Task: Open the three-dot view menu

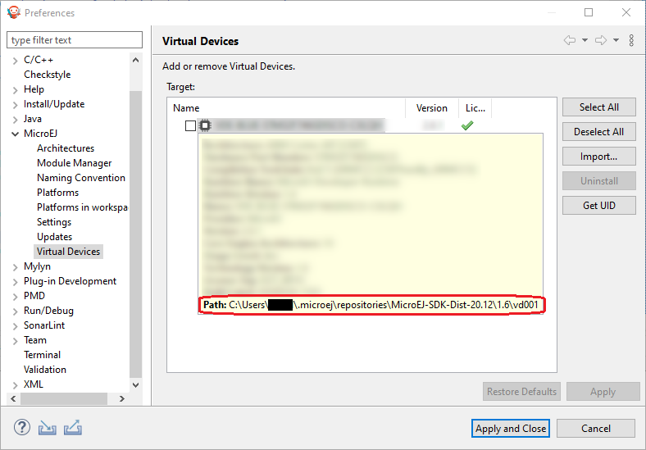Action: [631, 40]
